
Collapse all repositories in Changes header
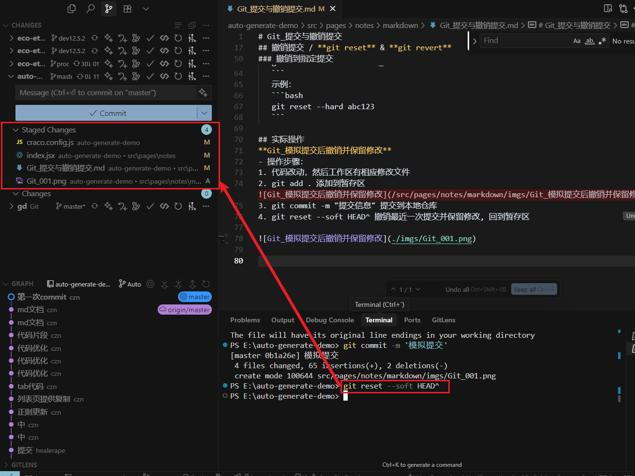coord(192,25)
